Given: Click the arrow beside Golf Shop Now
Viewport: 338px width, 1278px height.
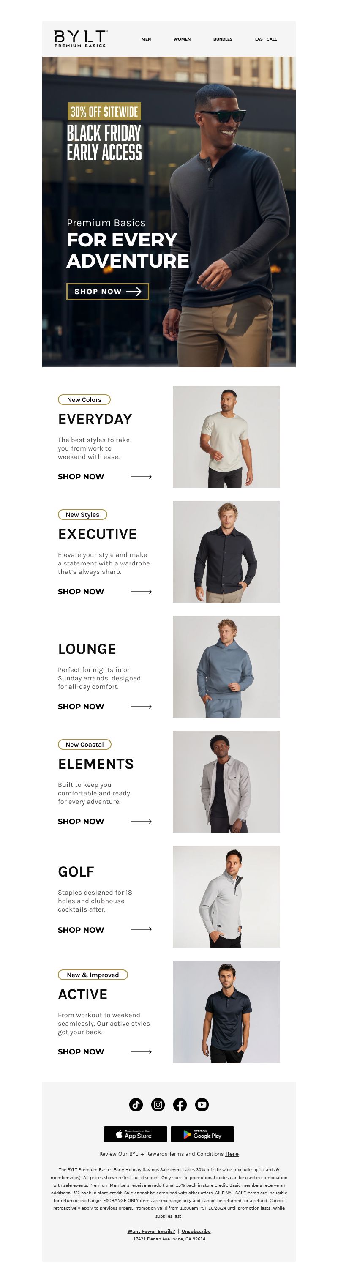Looking at the screenshot, I should (141, 929).
